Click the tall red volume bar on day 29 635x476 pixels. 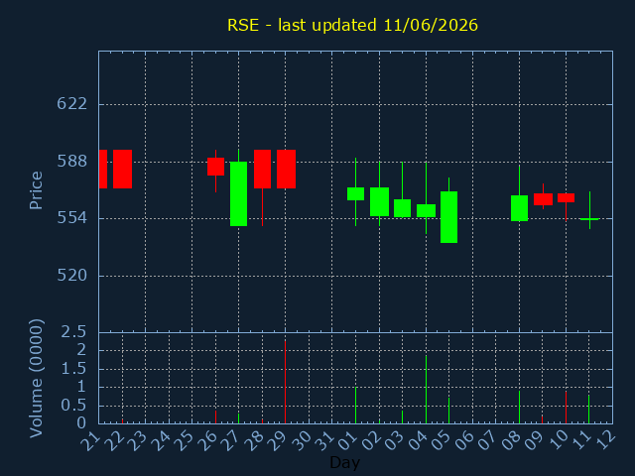pos(285,382)
